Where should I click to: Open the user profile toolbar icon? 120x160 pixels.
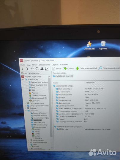[42, 69]
